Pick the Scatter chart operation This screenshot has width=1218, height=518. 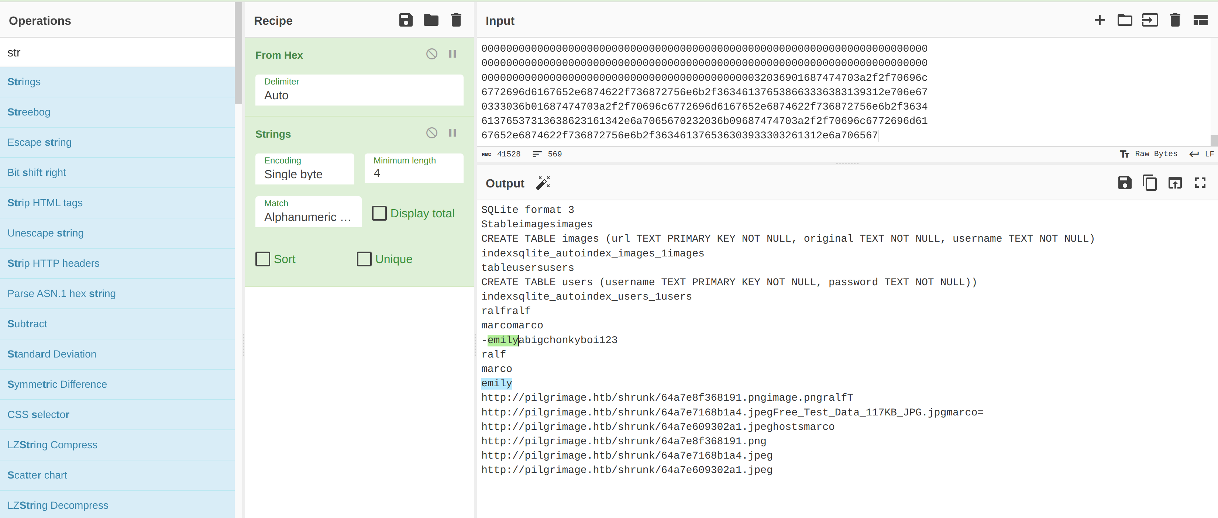117,475
